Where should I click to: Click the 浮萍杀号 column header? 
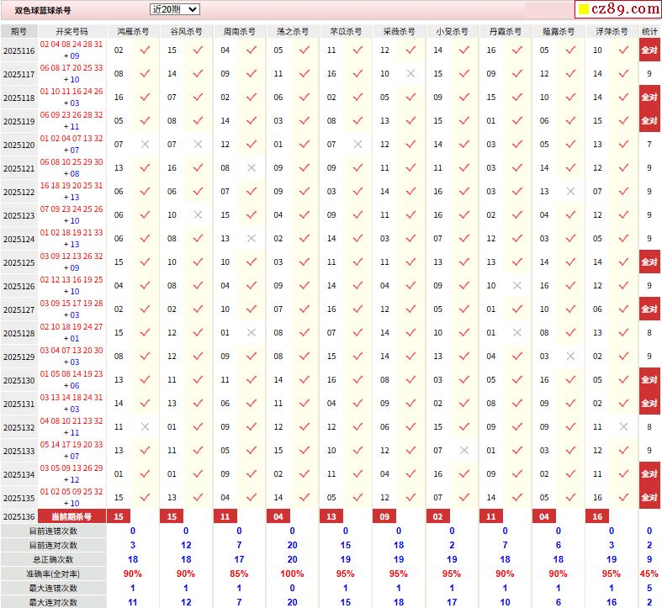[612, 31]
